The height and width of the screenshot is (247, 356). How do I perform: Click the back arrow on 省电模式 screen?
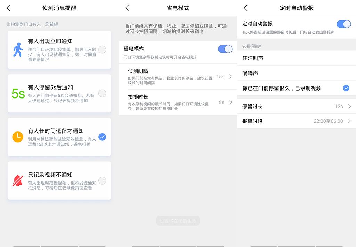tap(127, 8)
